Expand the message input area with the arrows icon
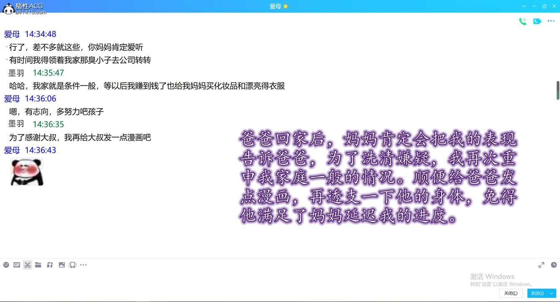 click(x=542, y=265)
